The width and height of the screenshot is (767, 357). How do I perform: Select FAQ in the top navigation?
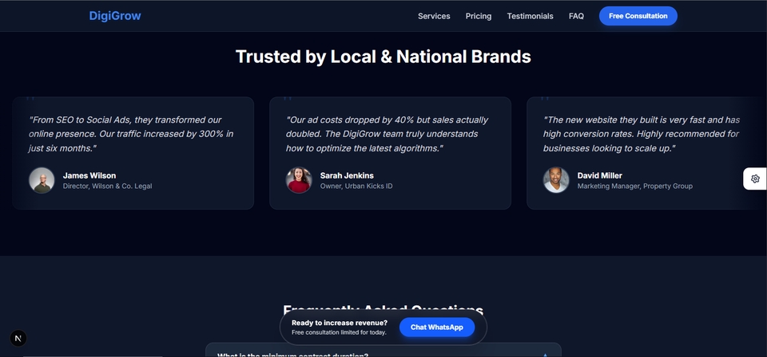[576, 16]
